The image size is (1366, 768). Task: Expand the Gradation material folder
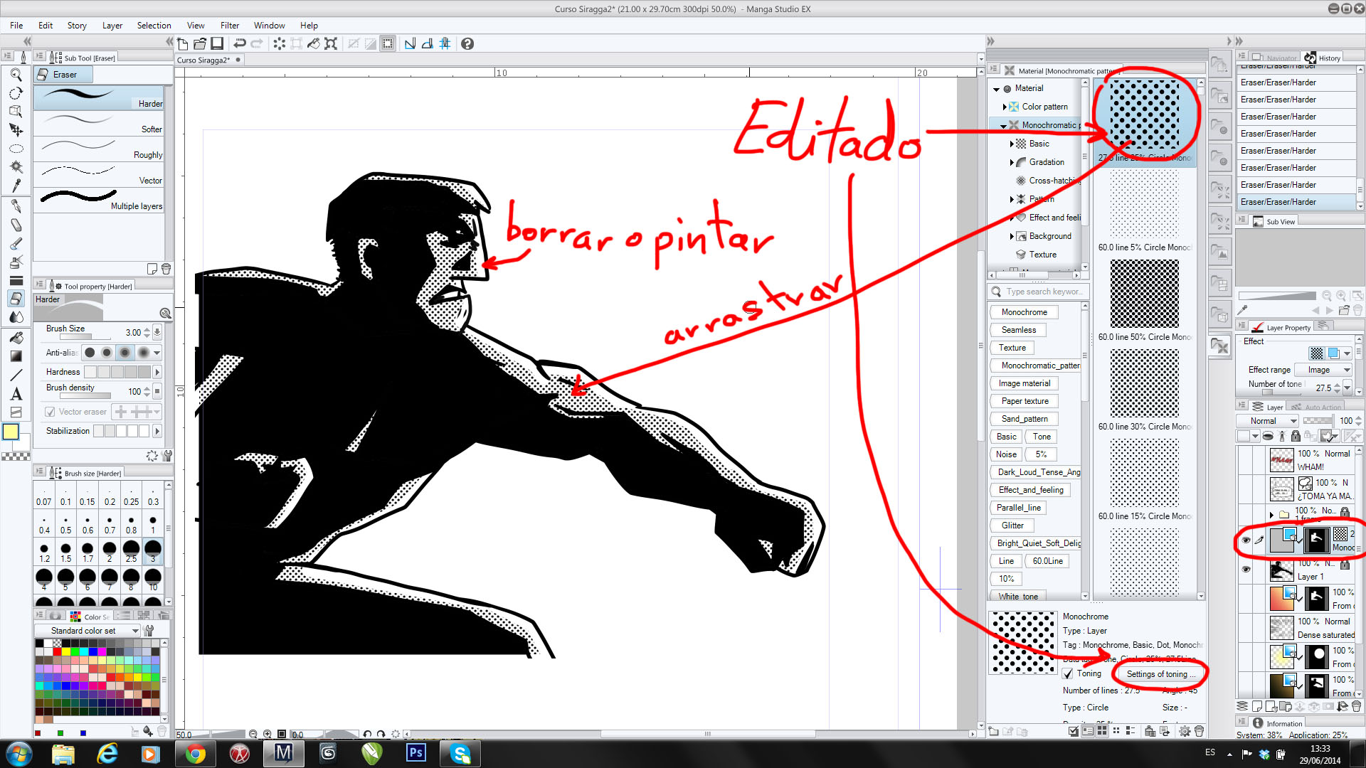tap(1012, 162)
